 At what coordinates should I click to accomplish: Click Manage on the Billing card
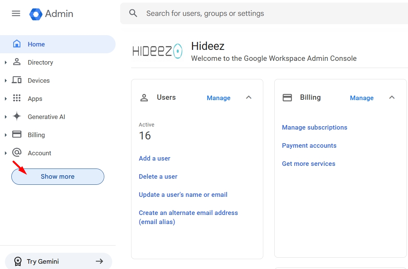point(362,98)
